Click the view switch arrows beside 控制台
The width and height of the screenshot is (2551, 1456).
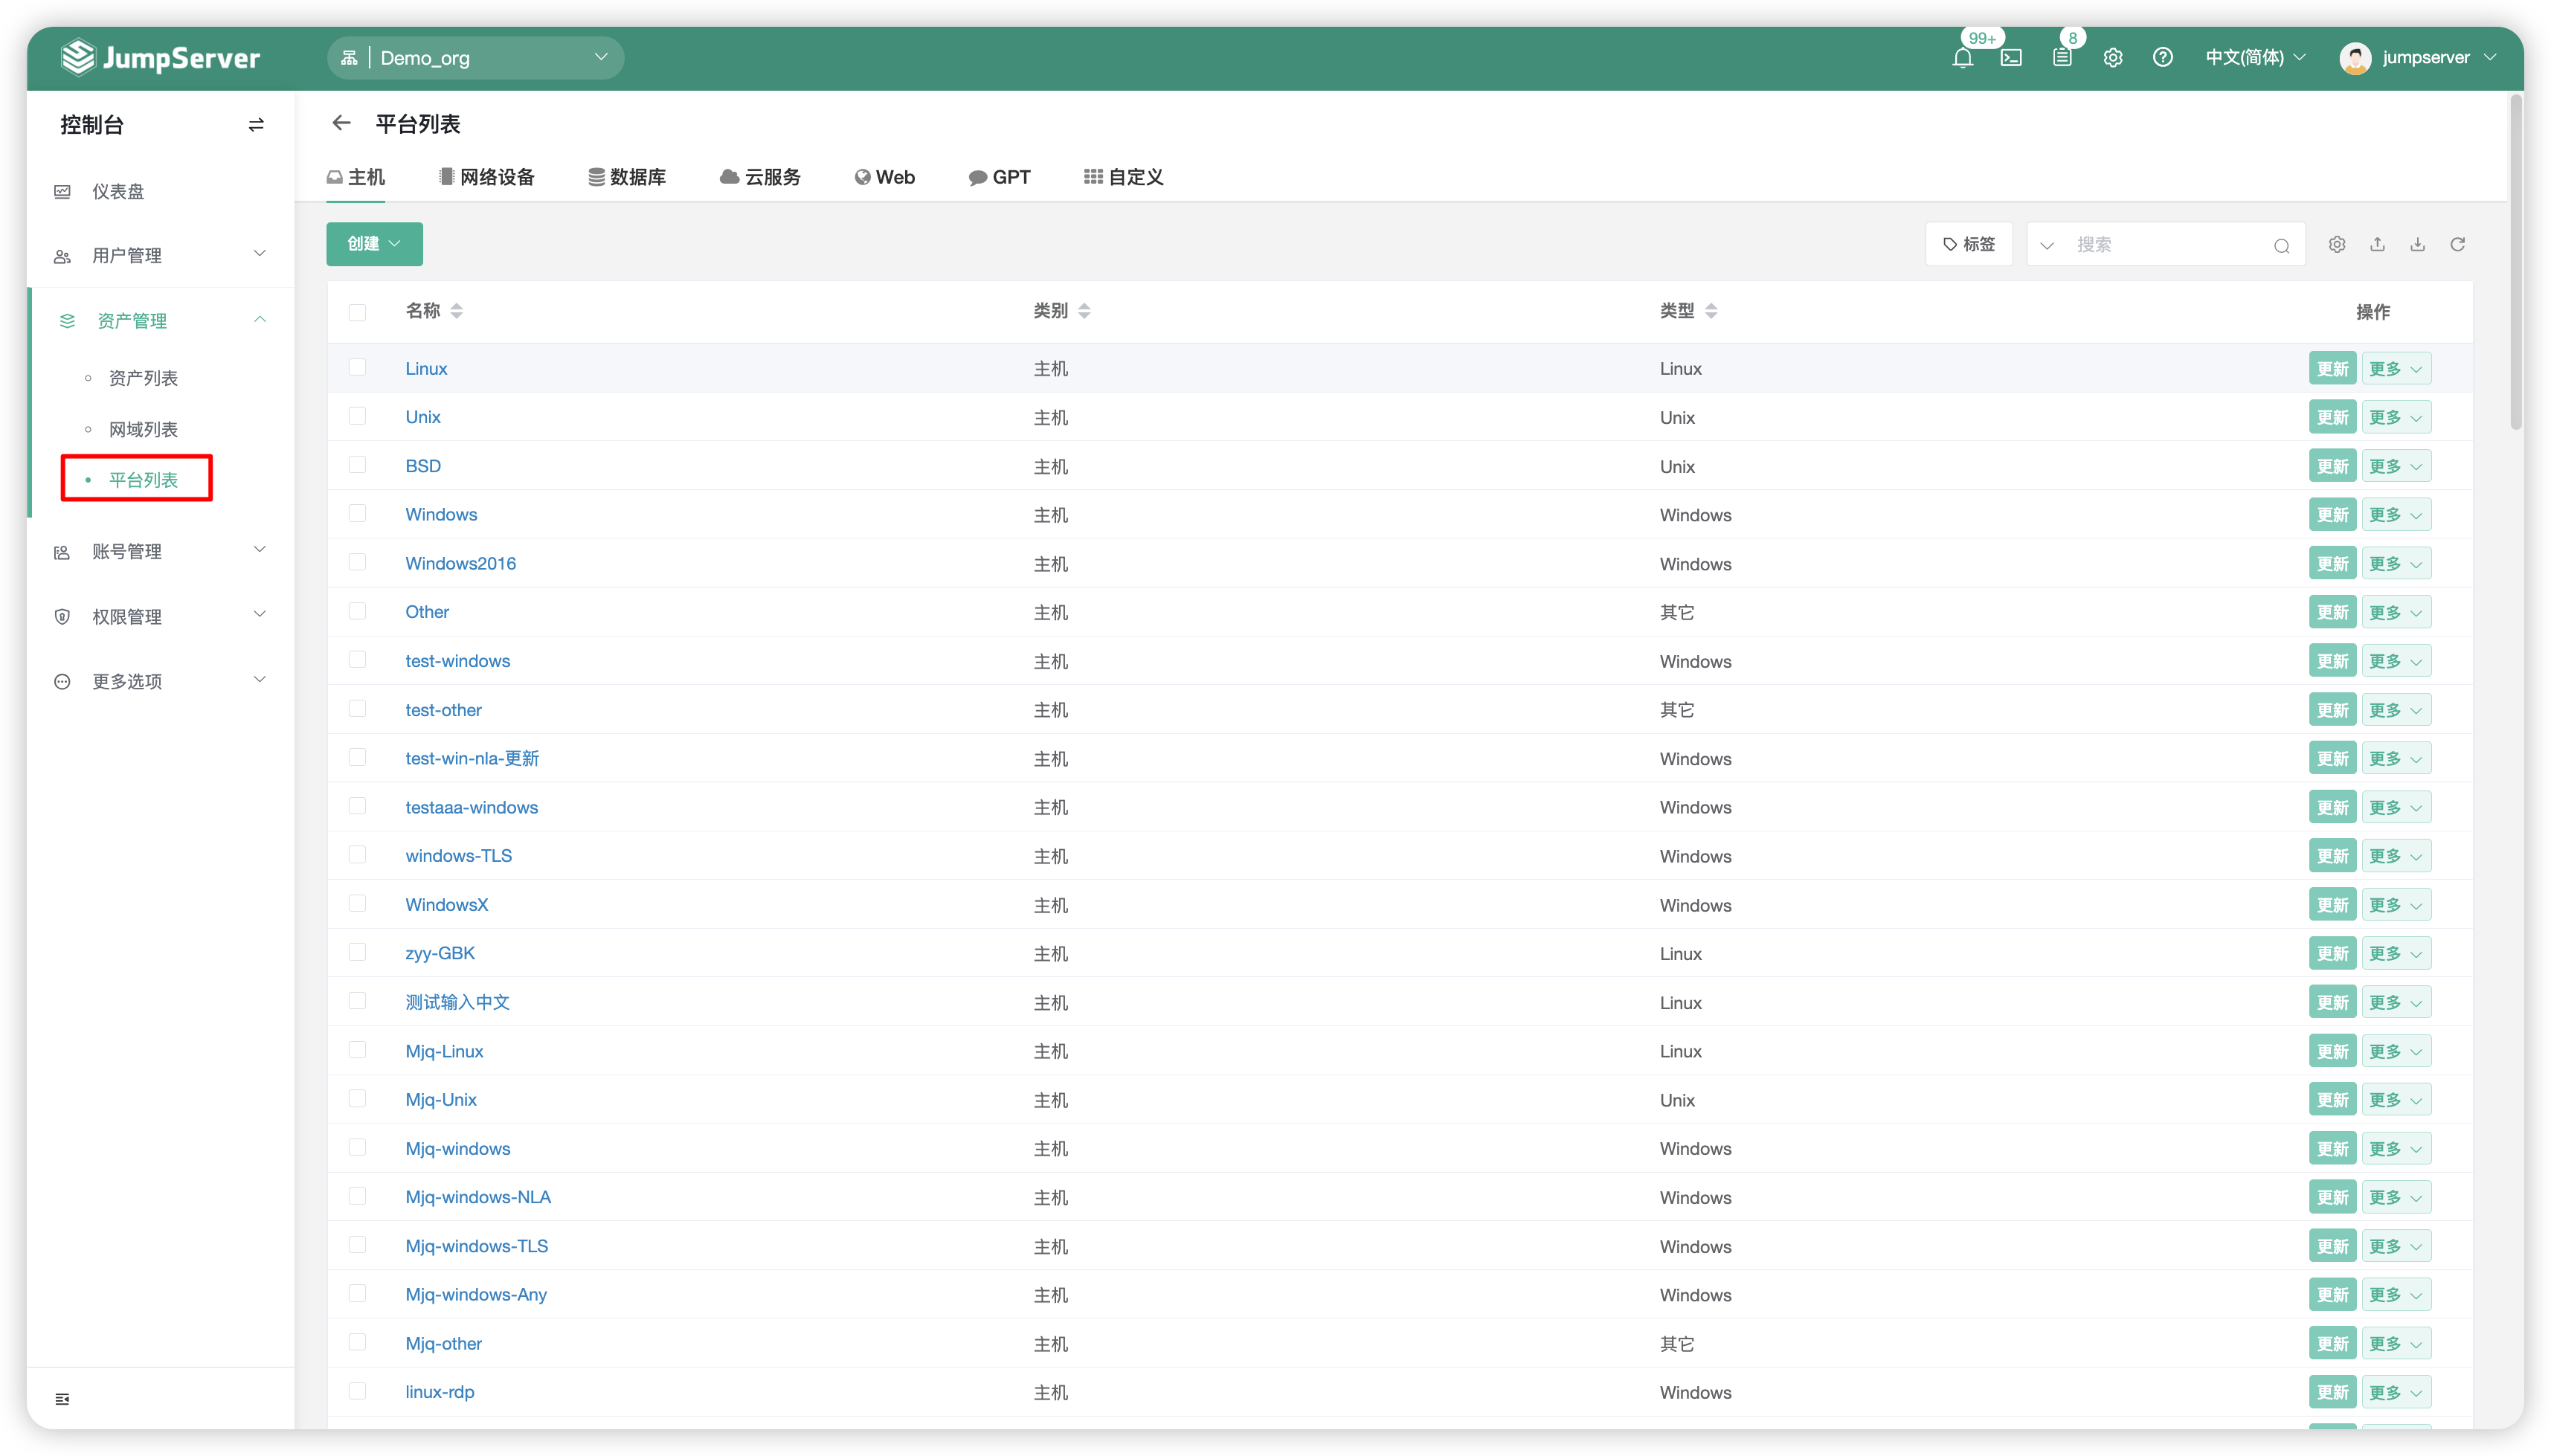click(x=256, y=125)
